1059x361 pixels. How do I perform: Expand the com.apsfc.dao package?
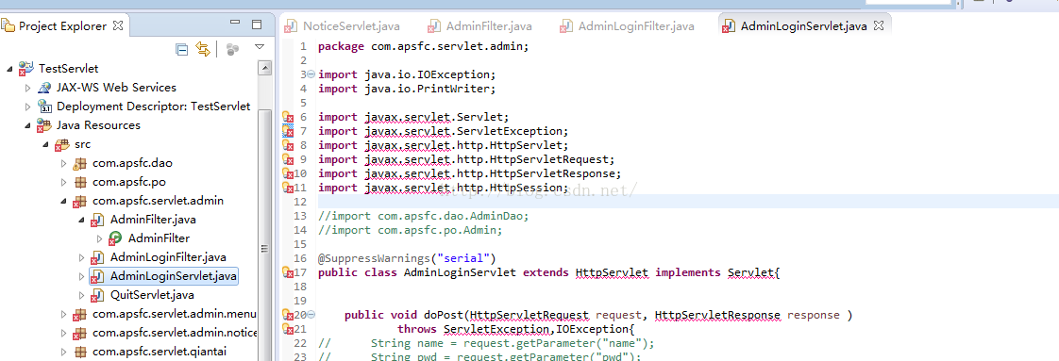point(64,163)
